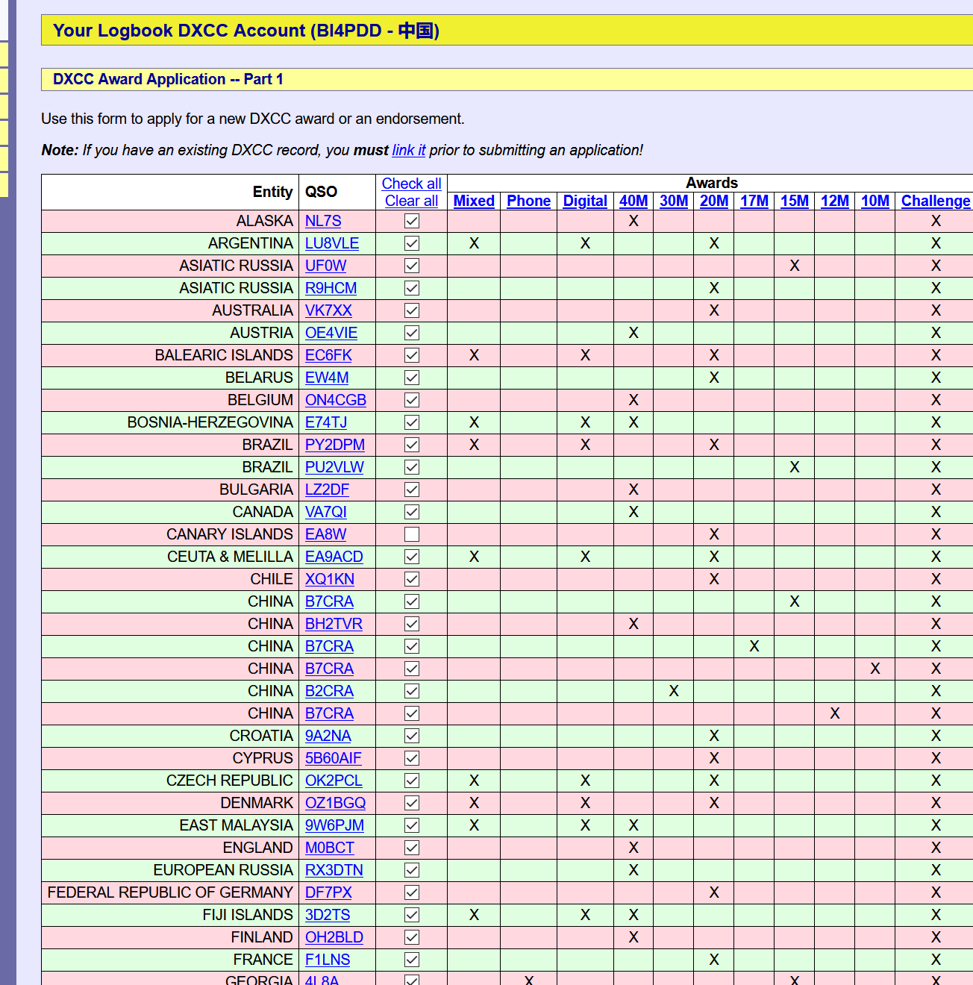Viewport: 973px width, 985px height.
Task: Open QSO link PU2VLW
Action: point(334,467)
